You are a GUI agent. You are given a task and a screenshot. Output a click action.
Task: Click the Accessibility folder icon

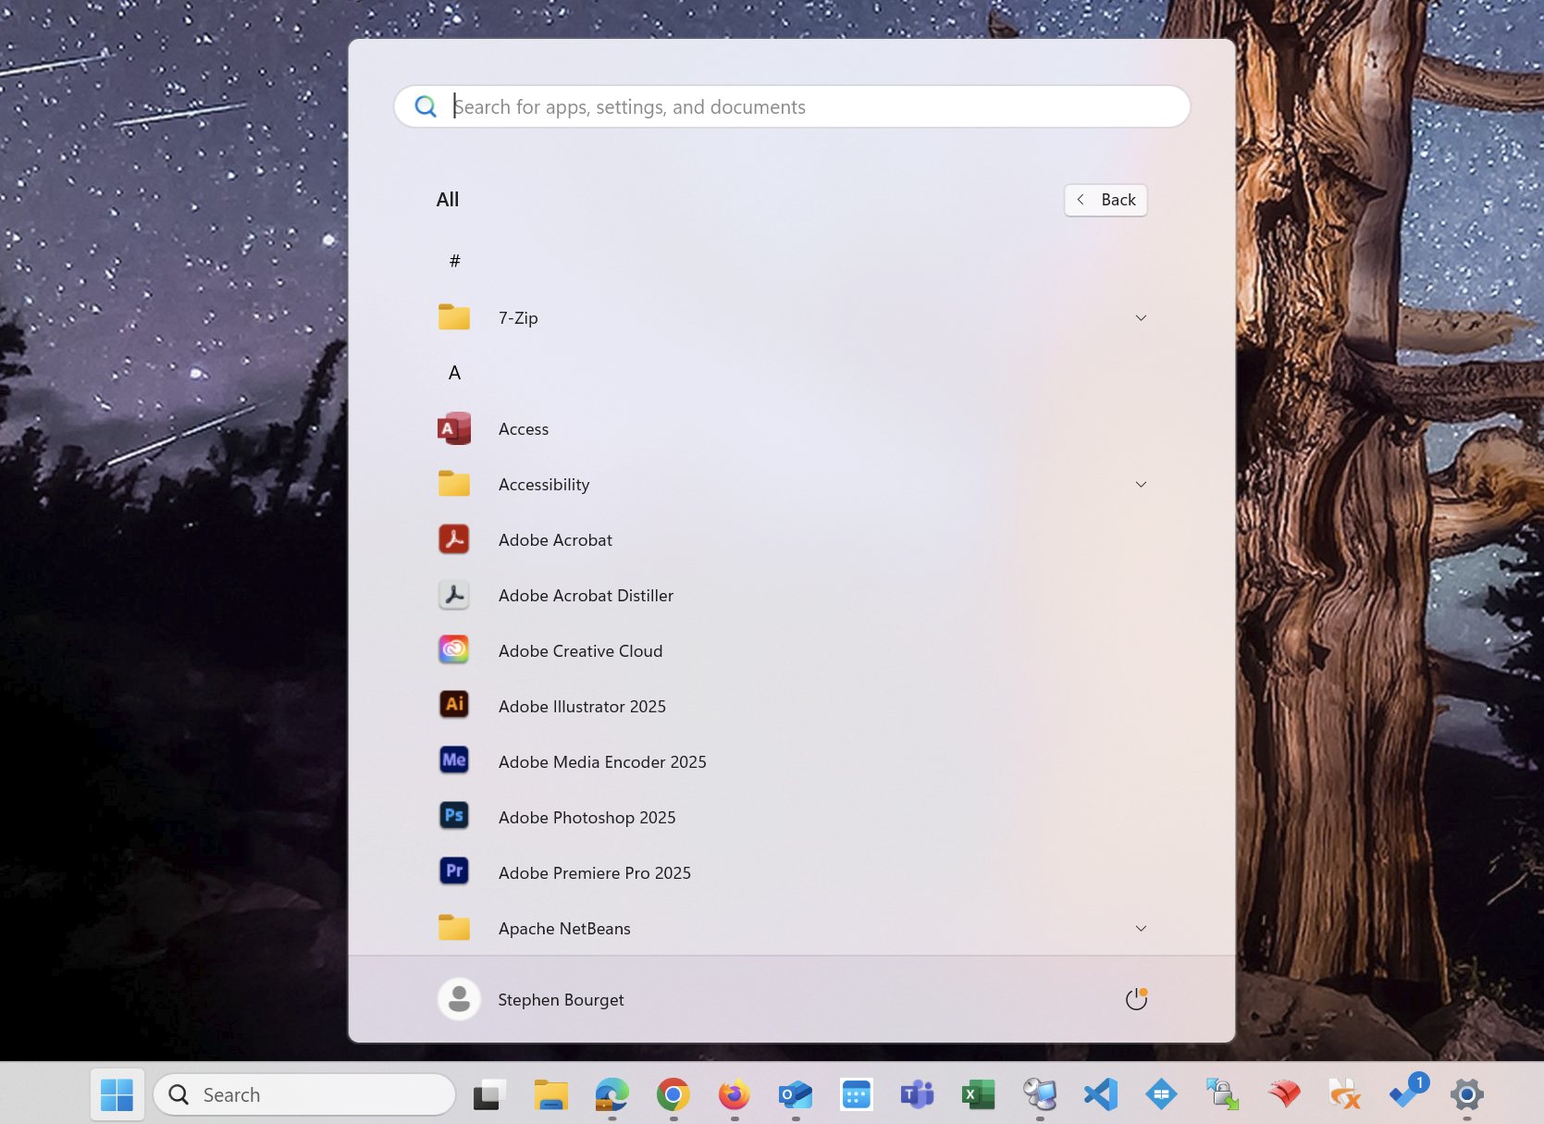tap(454, 484)
